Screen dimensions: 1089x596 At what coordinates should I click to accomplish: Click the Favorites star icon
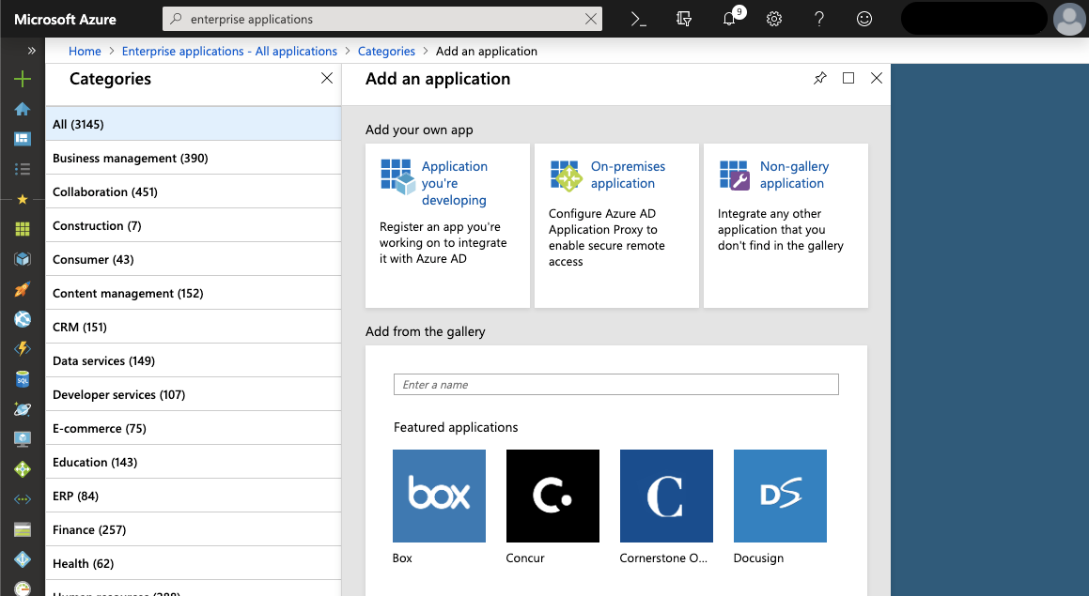click(23, 199)
